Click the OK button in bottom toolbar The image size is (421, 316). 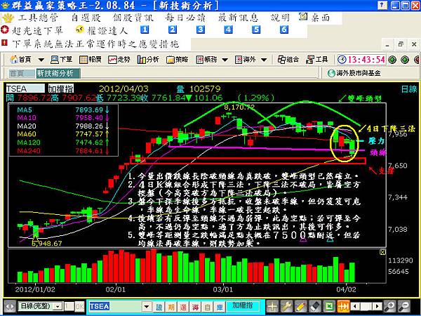[x=79, y=306]
